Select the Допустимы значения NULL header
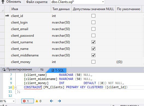 [93, 9]
